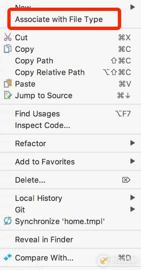Click the Jump to Source pencil icon

(8, 95)
